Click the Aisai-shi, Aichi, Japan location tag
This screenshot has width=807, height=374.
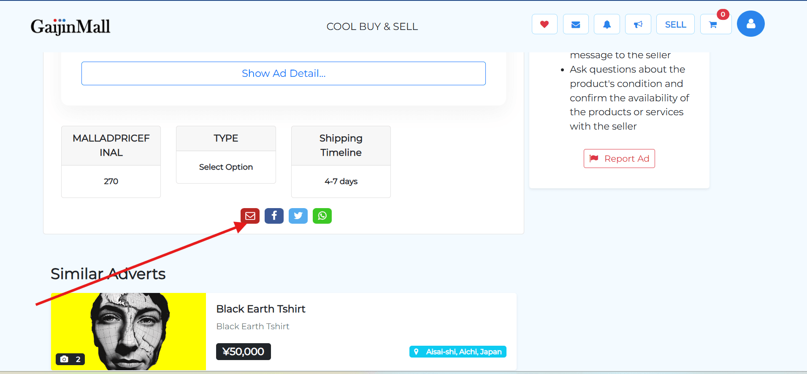(x=458, y=352)
